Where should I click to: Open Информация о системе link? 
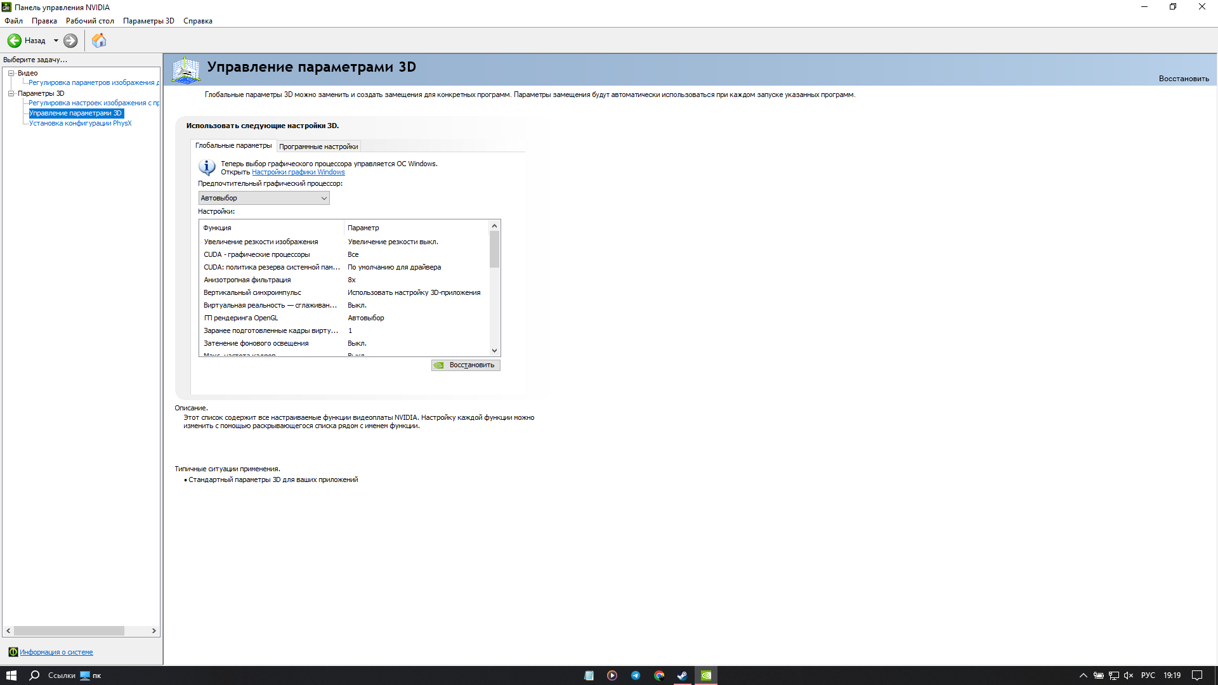click(x=56, y=652)
